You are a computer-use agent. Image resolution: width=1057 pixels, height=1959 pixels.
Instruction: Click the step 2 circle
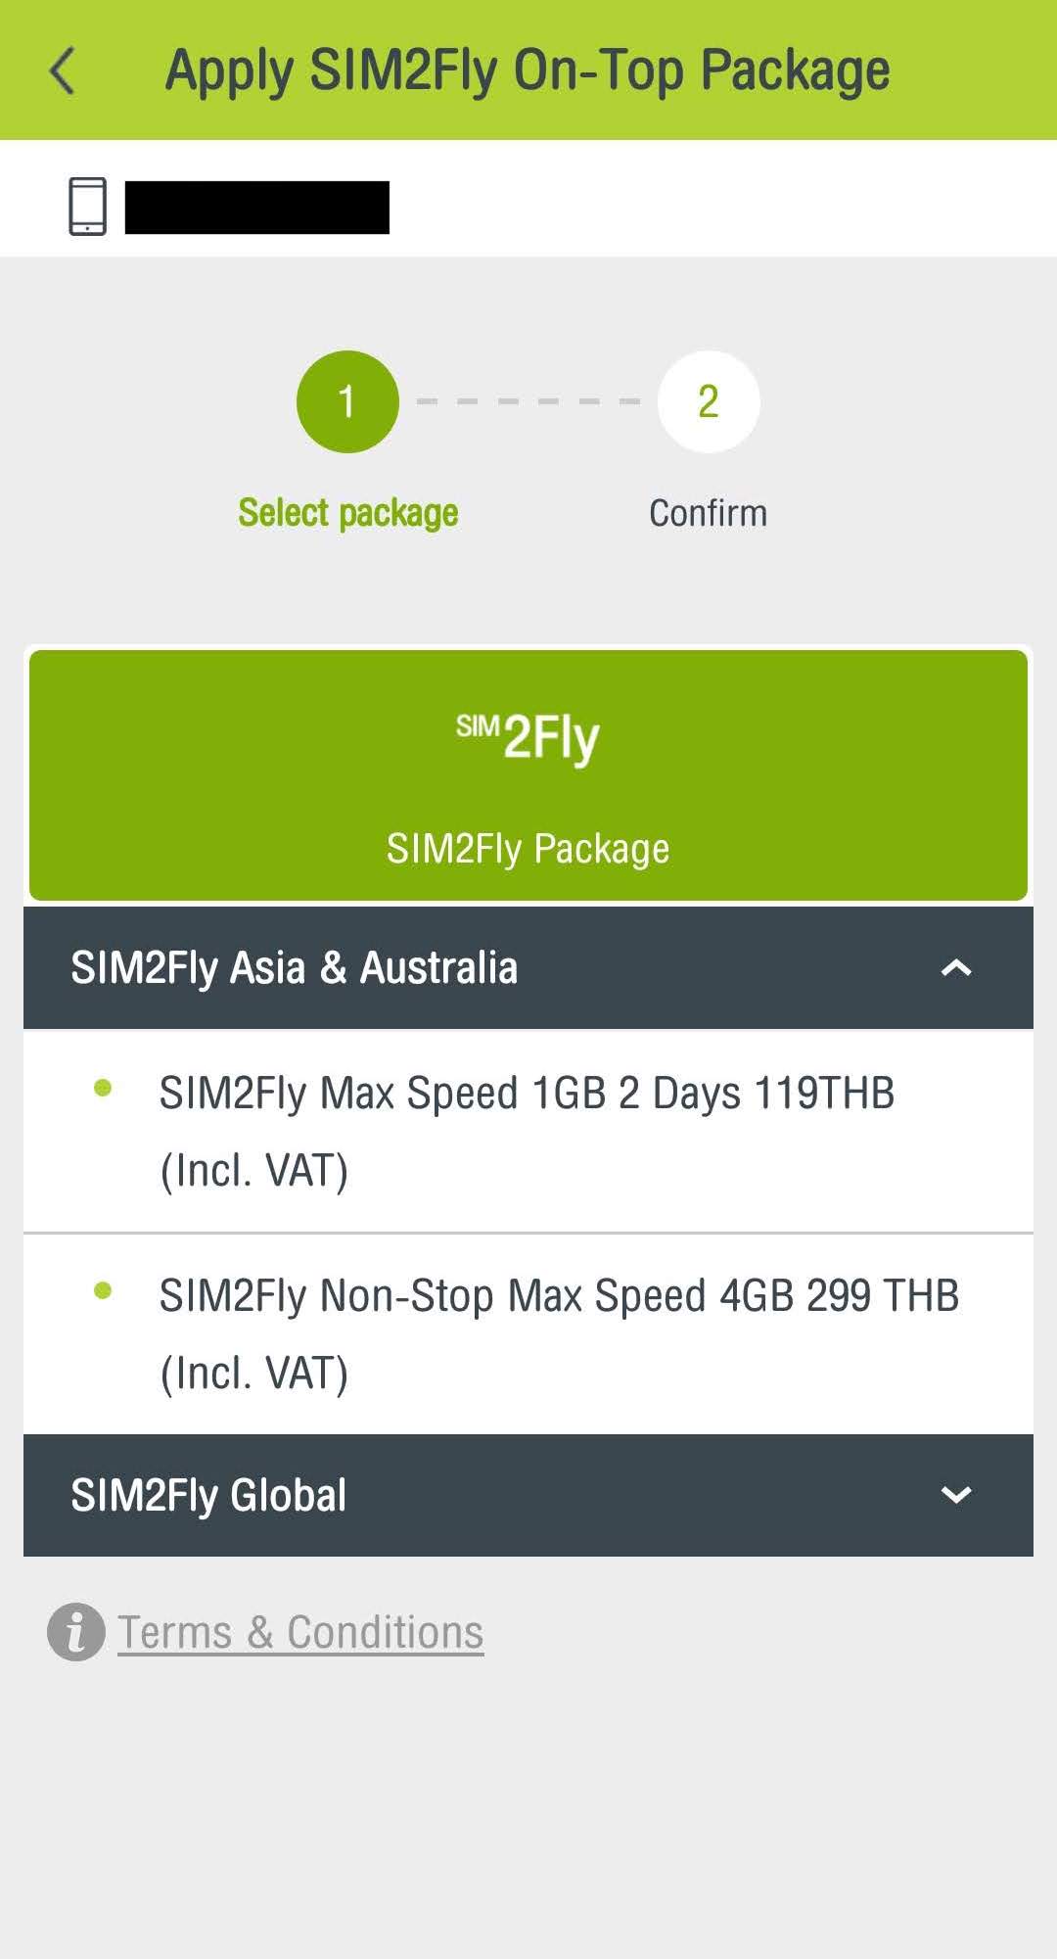[x=708, y=401]
